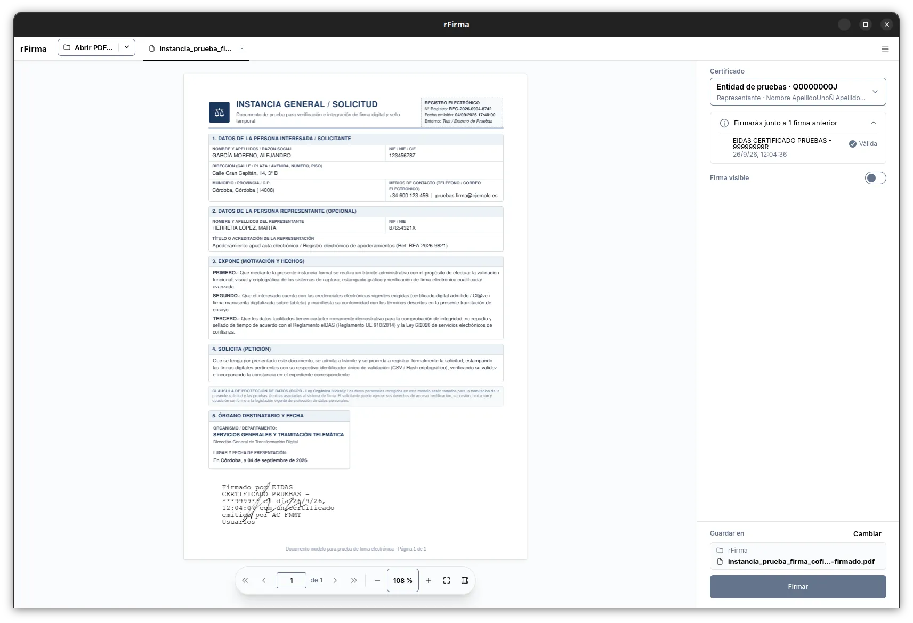Minimize the rFirma window
Screen dimensions: 913x623
coord(844,25)
